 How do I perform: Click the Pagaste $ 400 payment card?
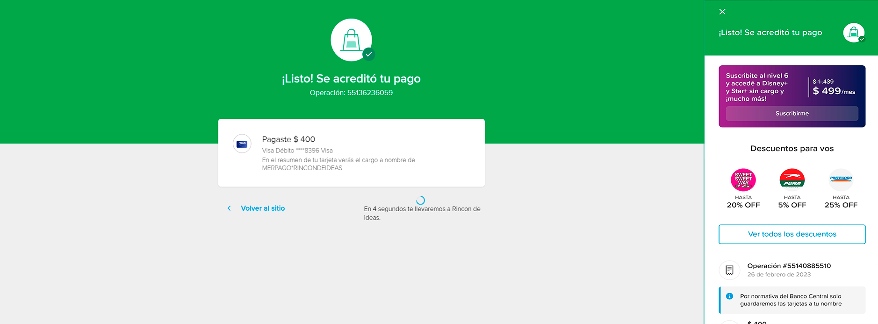351,153
